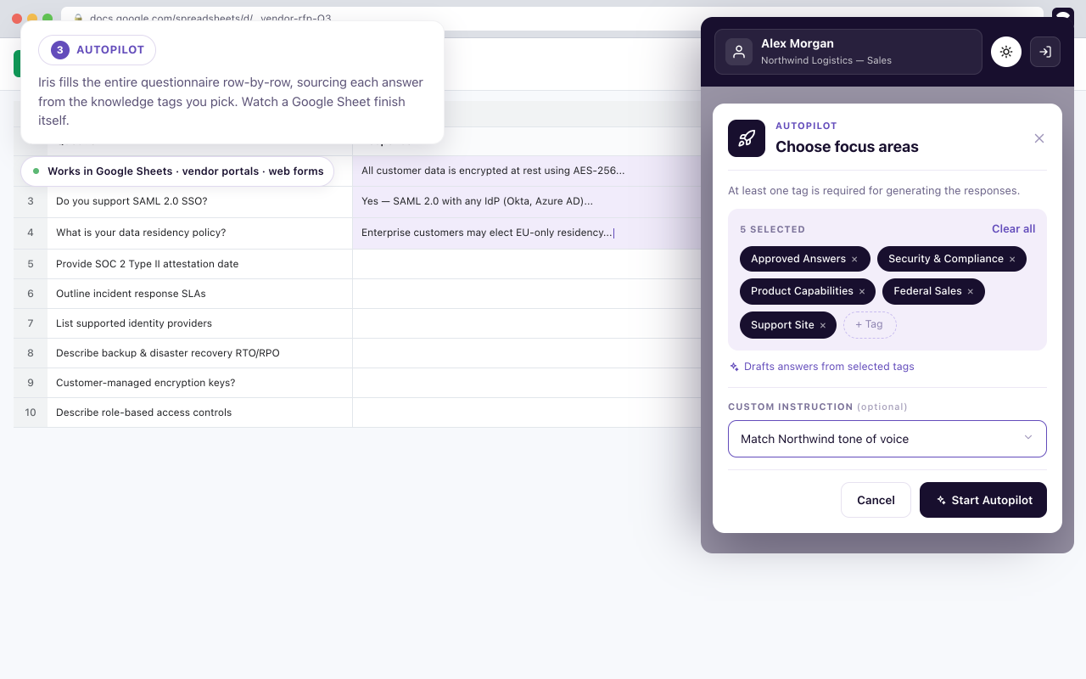Select 'Describe role-based access controls' cell
This screenshot has height=679, width=1086.
click(x=200, y=412)
